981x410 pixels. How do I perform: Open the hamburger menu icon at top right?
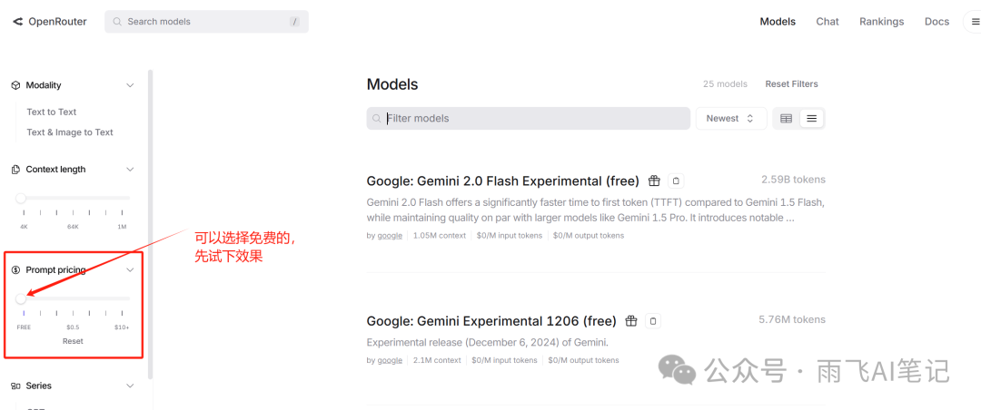pos(974,22)
